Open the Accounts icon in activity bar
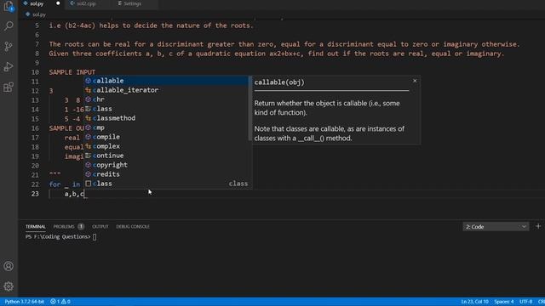This screenshot has height=306, width=545. click(x=9, y=266)
